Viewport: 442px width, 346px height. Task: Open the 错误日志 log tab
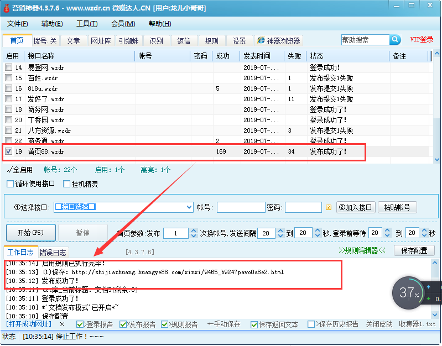pos(53,253)
